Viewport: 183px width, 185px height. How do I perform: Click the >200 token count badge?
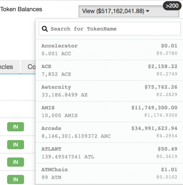[172, 6]
